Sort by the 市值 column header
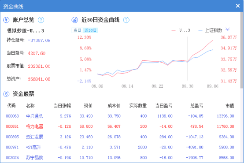The width and height of the screenshot is (244, 163). [230, 106]
